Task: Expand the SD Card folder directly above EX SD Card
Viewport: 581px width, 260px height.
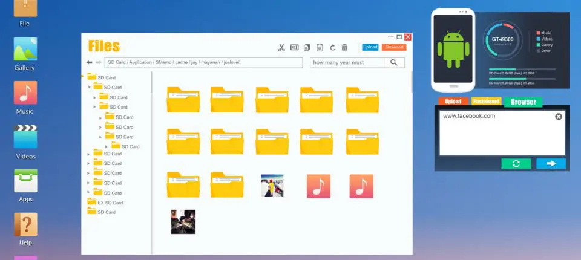Action: click(89, 192)
